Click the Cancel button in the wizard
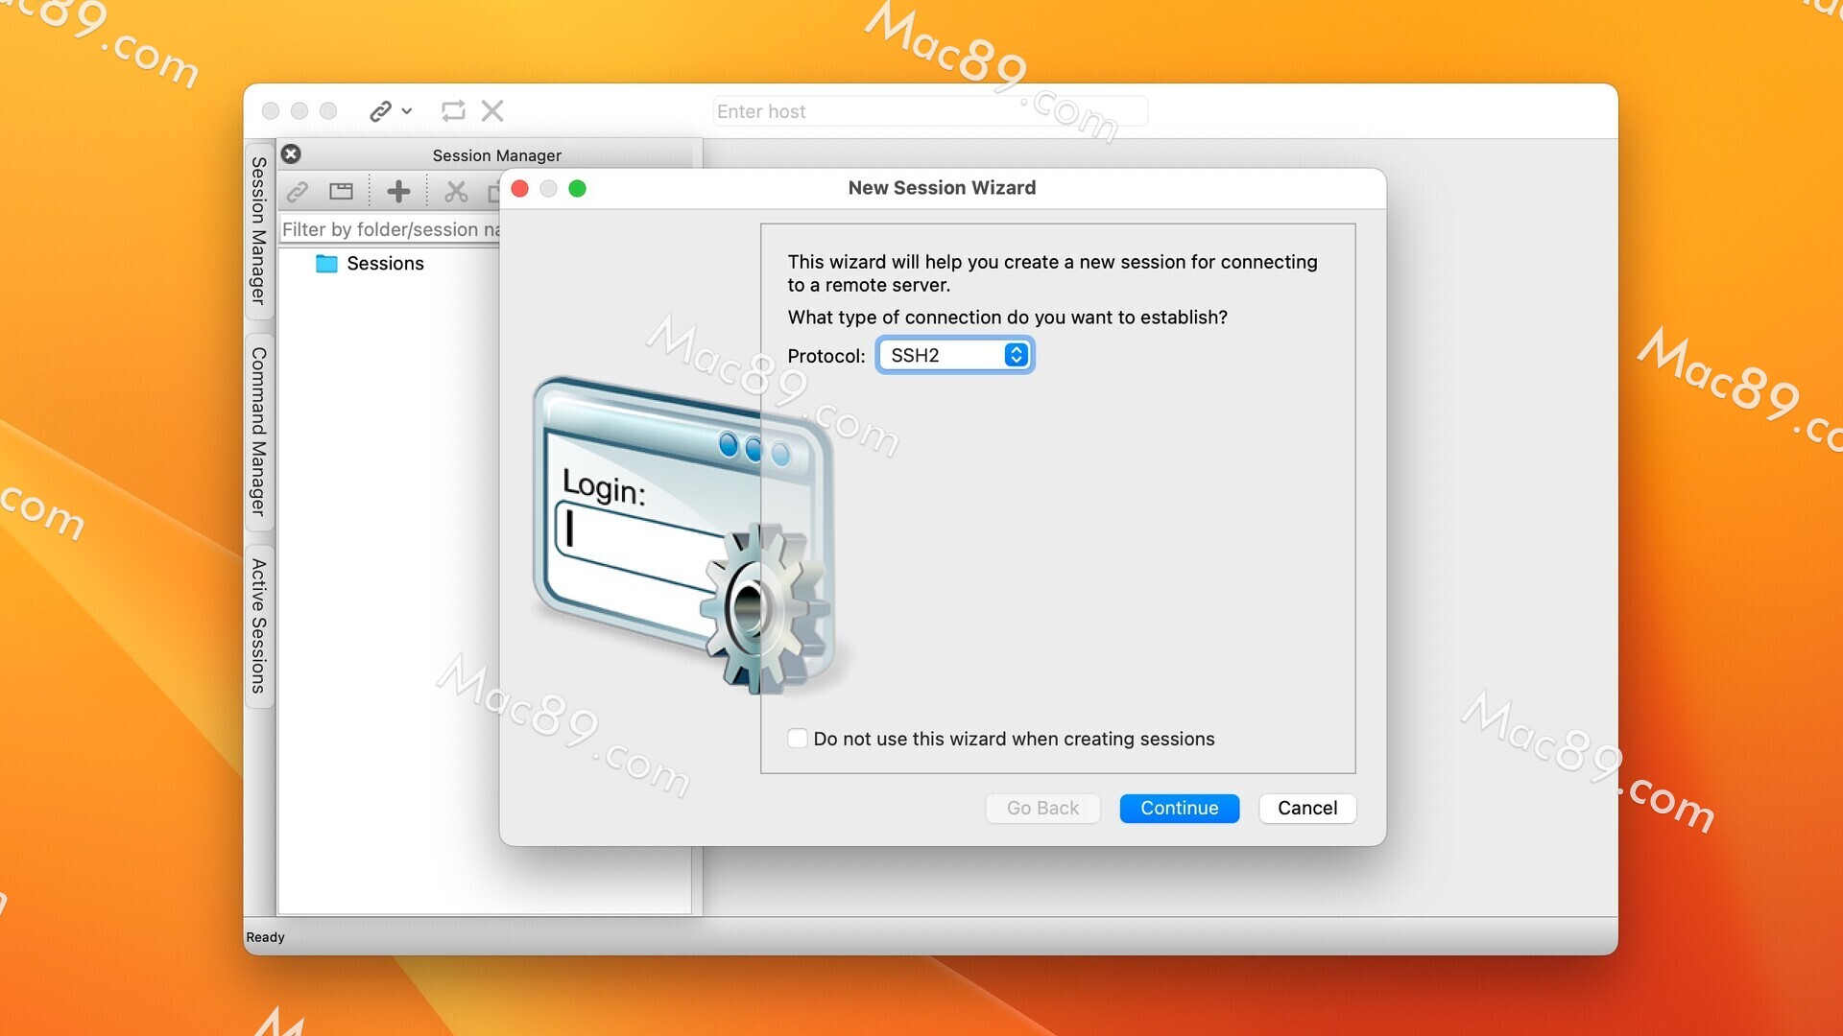This screenshot has width=1843, height=1036. coord(1306,808)
